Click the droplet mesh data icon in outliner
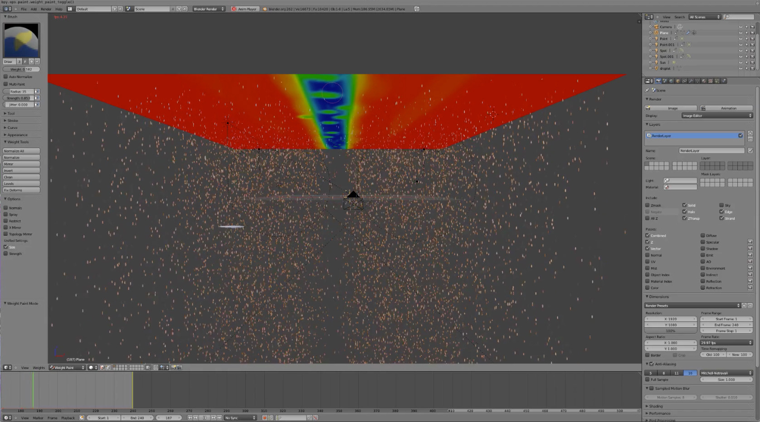Image resolution: width=760 pixels, height=422 pixels. coord(679,68)
